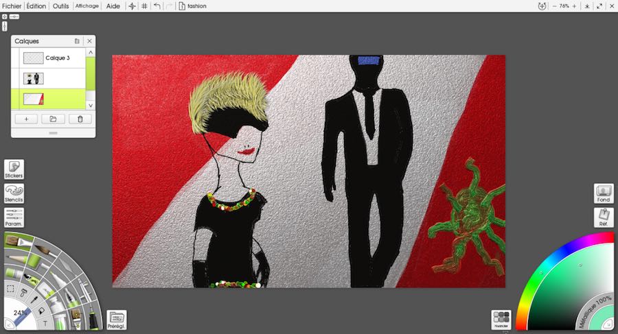Close the Calques panel
Image resolution: width=618 pixels, height=334 pixels.
(89, 41)
